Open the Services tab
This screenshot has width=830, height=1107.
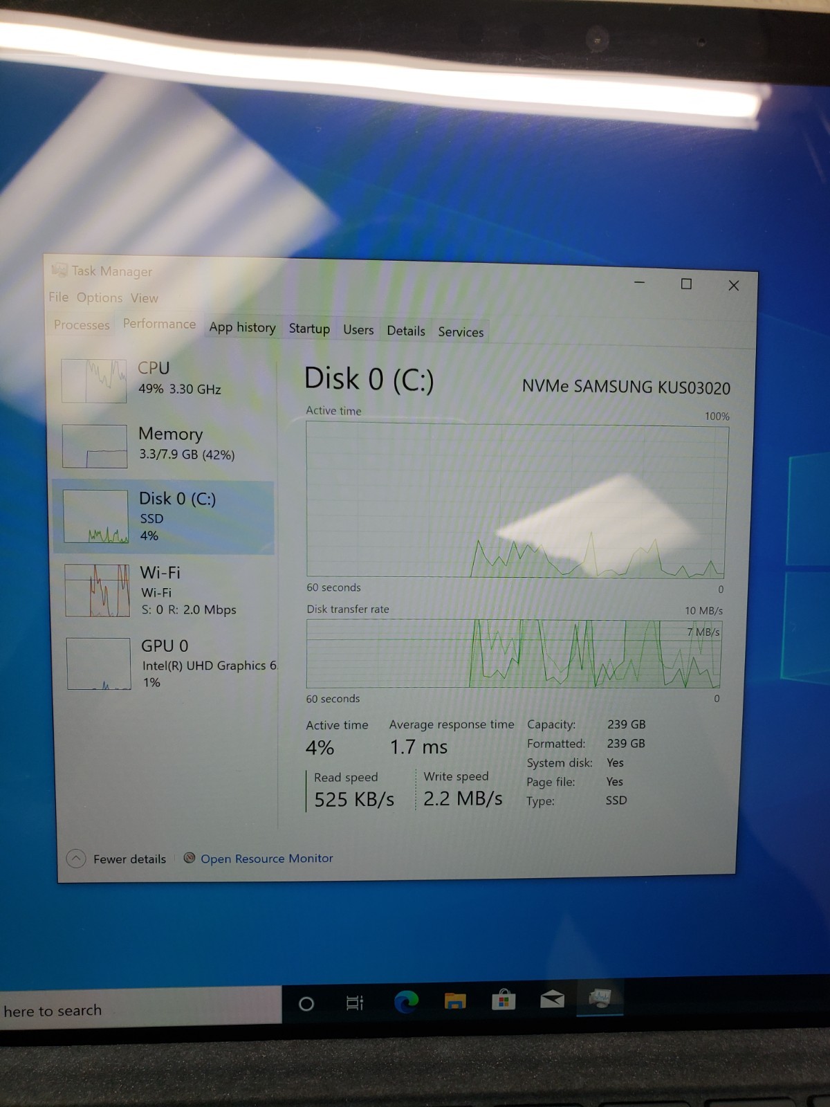pyautogui.click(x=461, y=332)
